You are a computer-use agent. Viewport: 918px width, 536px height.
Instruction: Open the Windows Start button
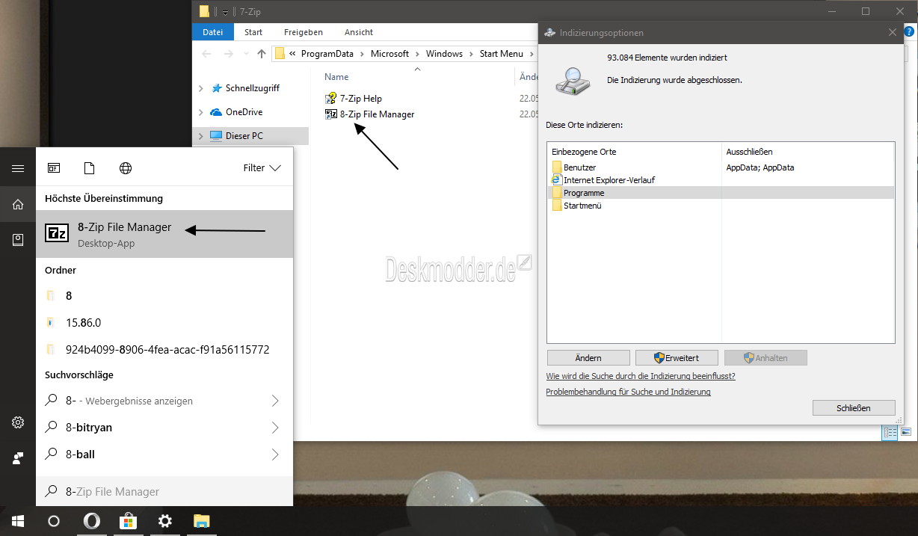pos(18,521)
